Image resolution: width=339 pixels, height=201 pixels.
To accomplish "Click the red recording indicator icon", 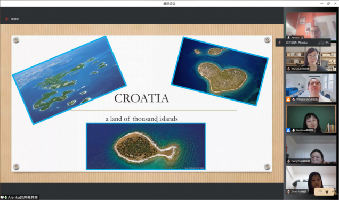I will click(x=6, y=19).
